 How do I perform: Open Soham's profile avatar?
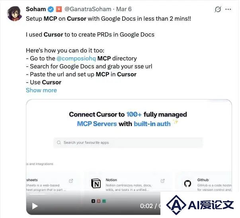pos(15,14)
